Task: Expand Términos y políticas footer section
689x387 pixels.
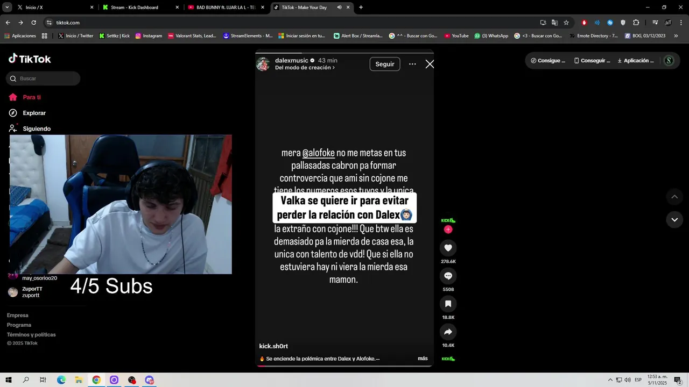Action: [x=31, y=335]
